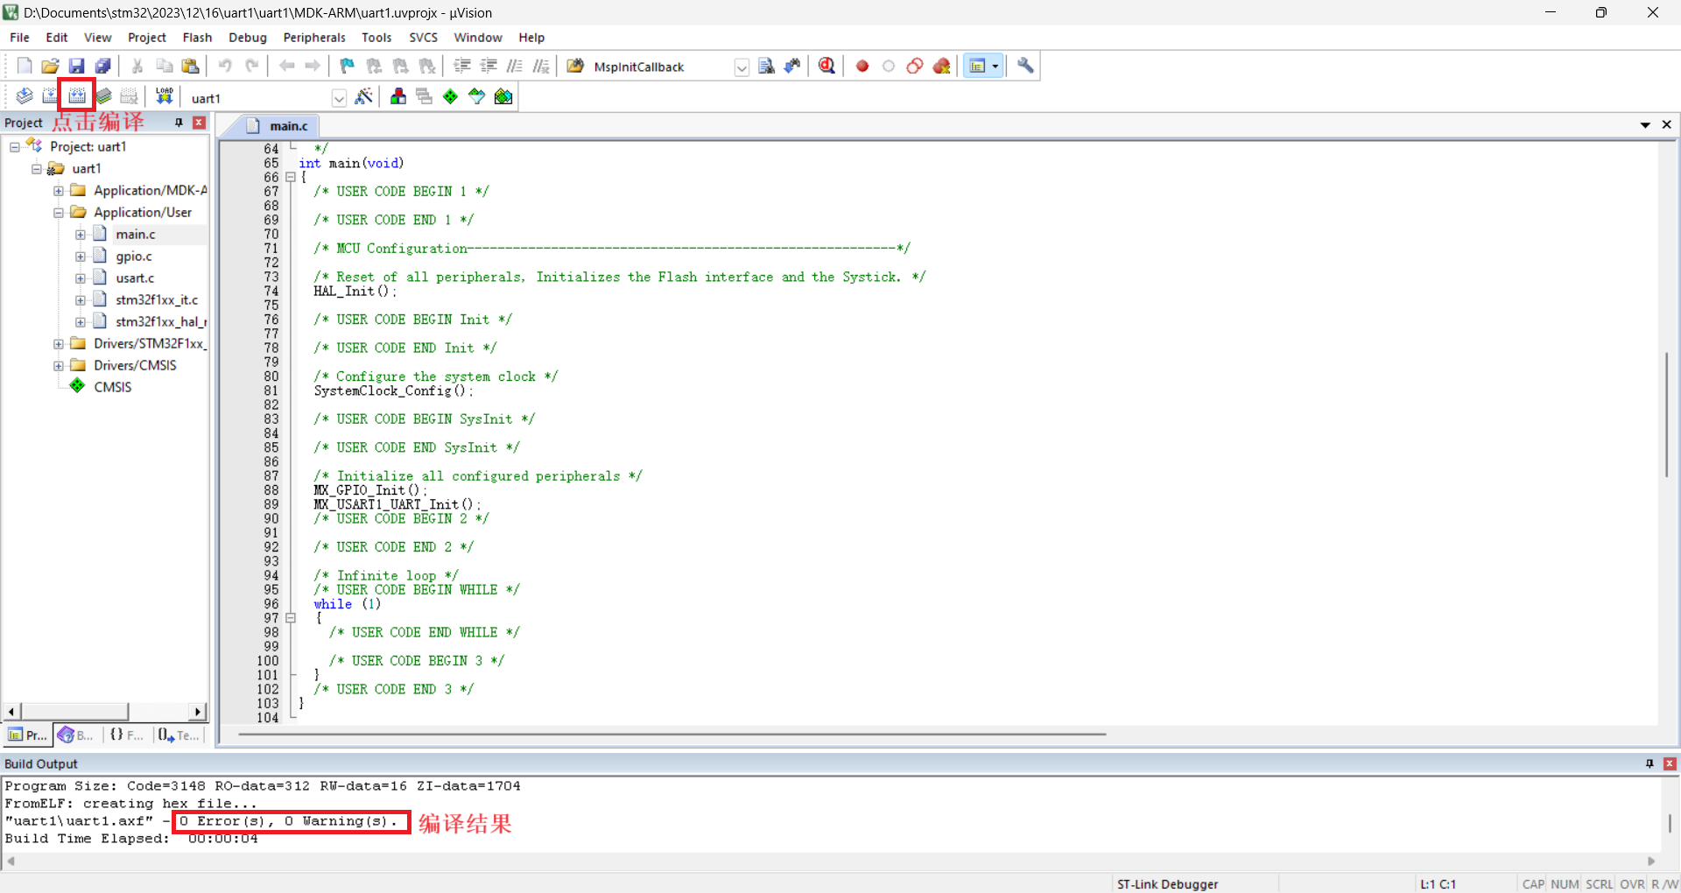Viewport: 1681px width, 893px height.
Task: Click the Rebuild all target files icon
Action: (77, 96)
